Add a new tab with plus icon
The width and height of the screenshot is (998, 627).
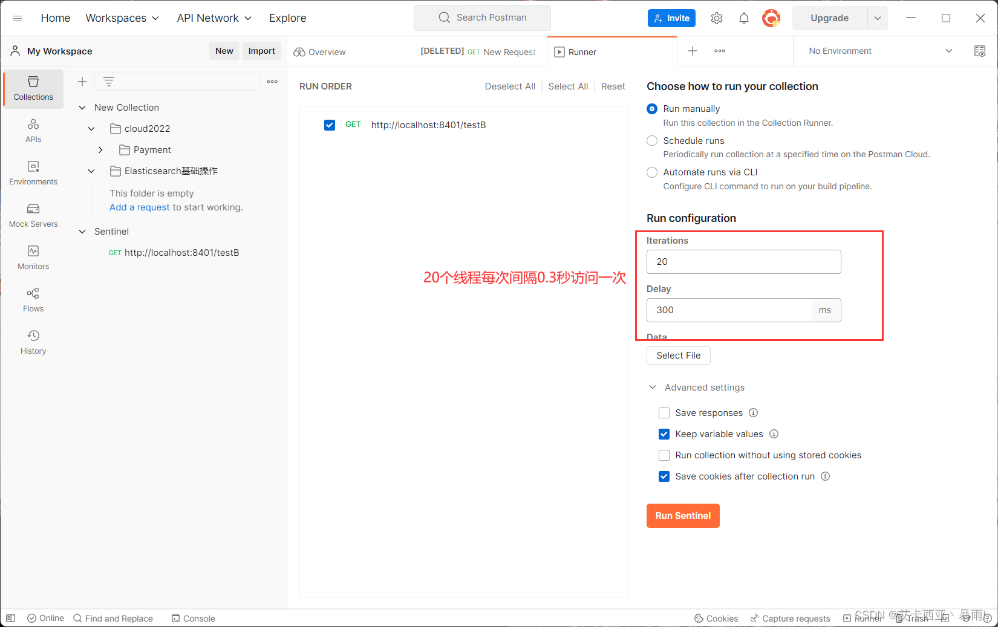coord(693,51)
